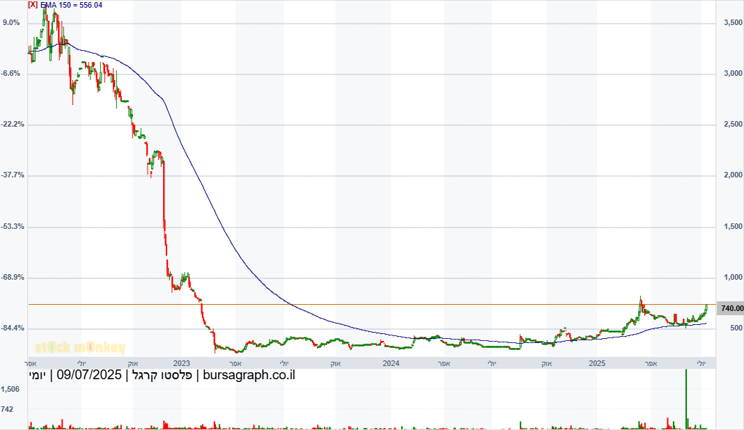
Task: Click the 1,500 price axis label
Action: tap(733, 227)
